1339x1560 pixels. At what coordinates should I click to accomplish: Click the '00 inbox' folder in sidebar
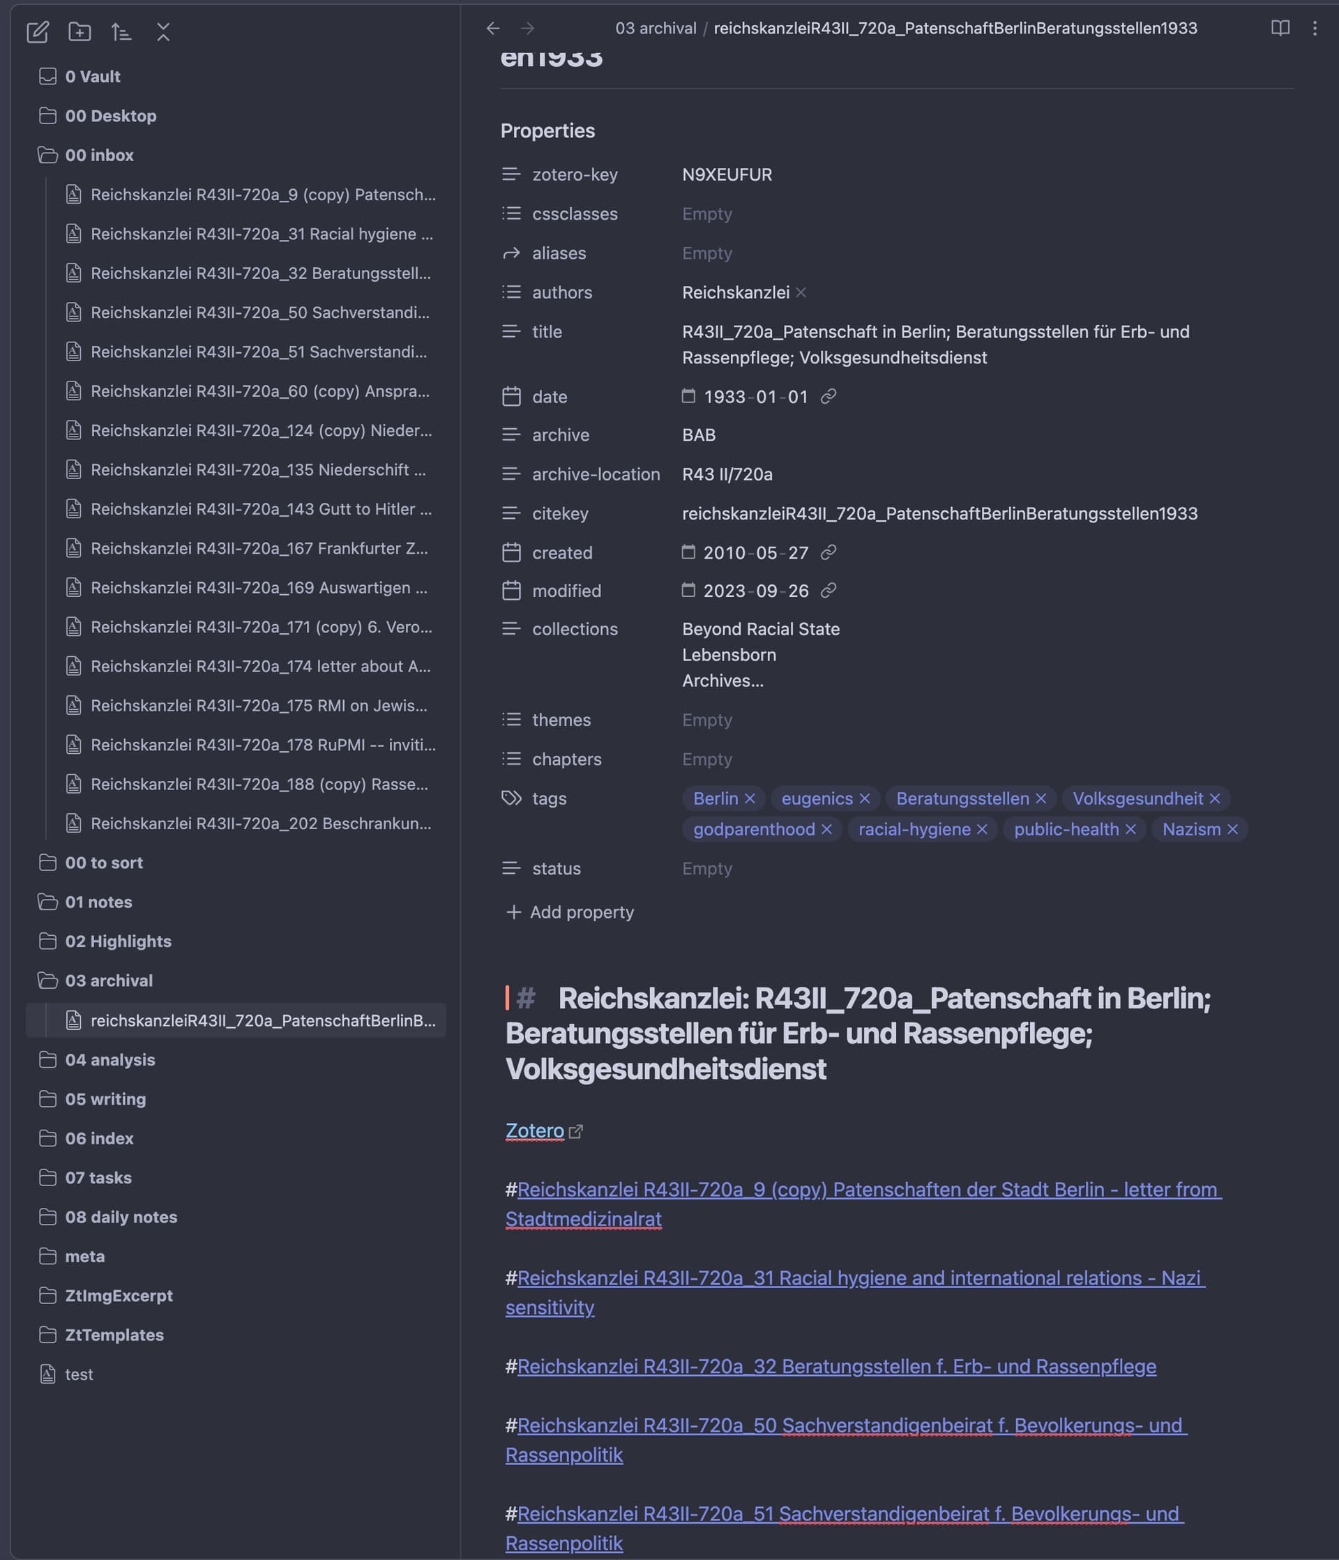click(98, 156)
